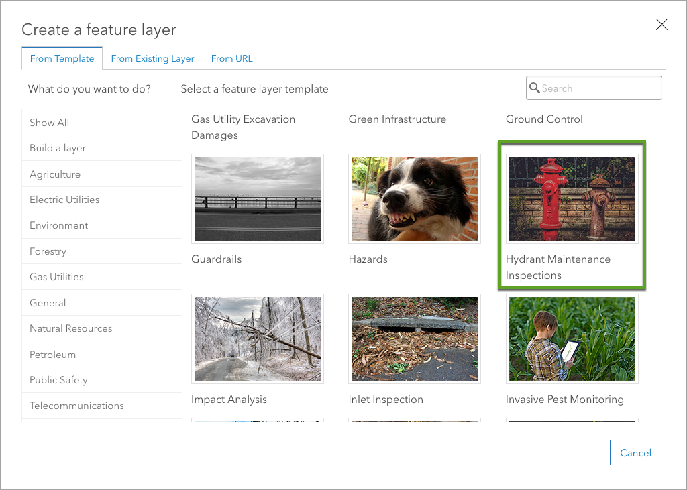This screenshot has height=490, width=687.
Task: Close the Create a feature layer dialog
Action: [662, 25]
